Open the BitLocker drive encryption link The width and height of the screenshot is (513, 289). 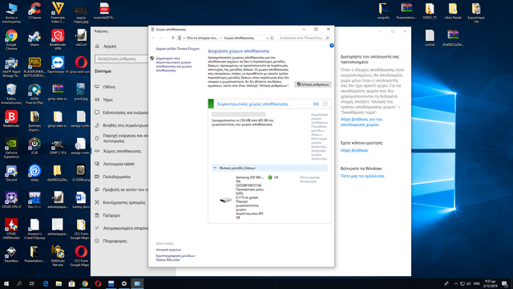click(x=176, y=258)
